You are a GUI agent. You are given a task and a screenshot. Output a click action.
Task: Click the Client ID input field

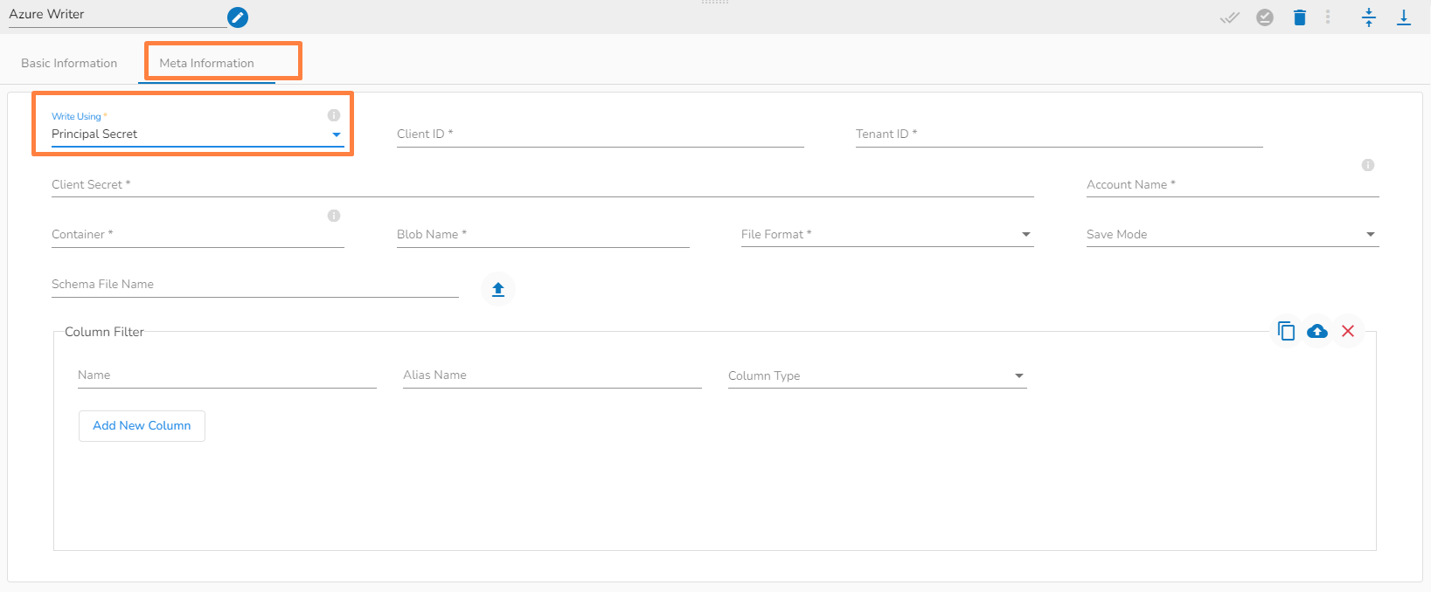point(601,134)
